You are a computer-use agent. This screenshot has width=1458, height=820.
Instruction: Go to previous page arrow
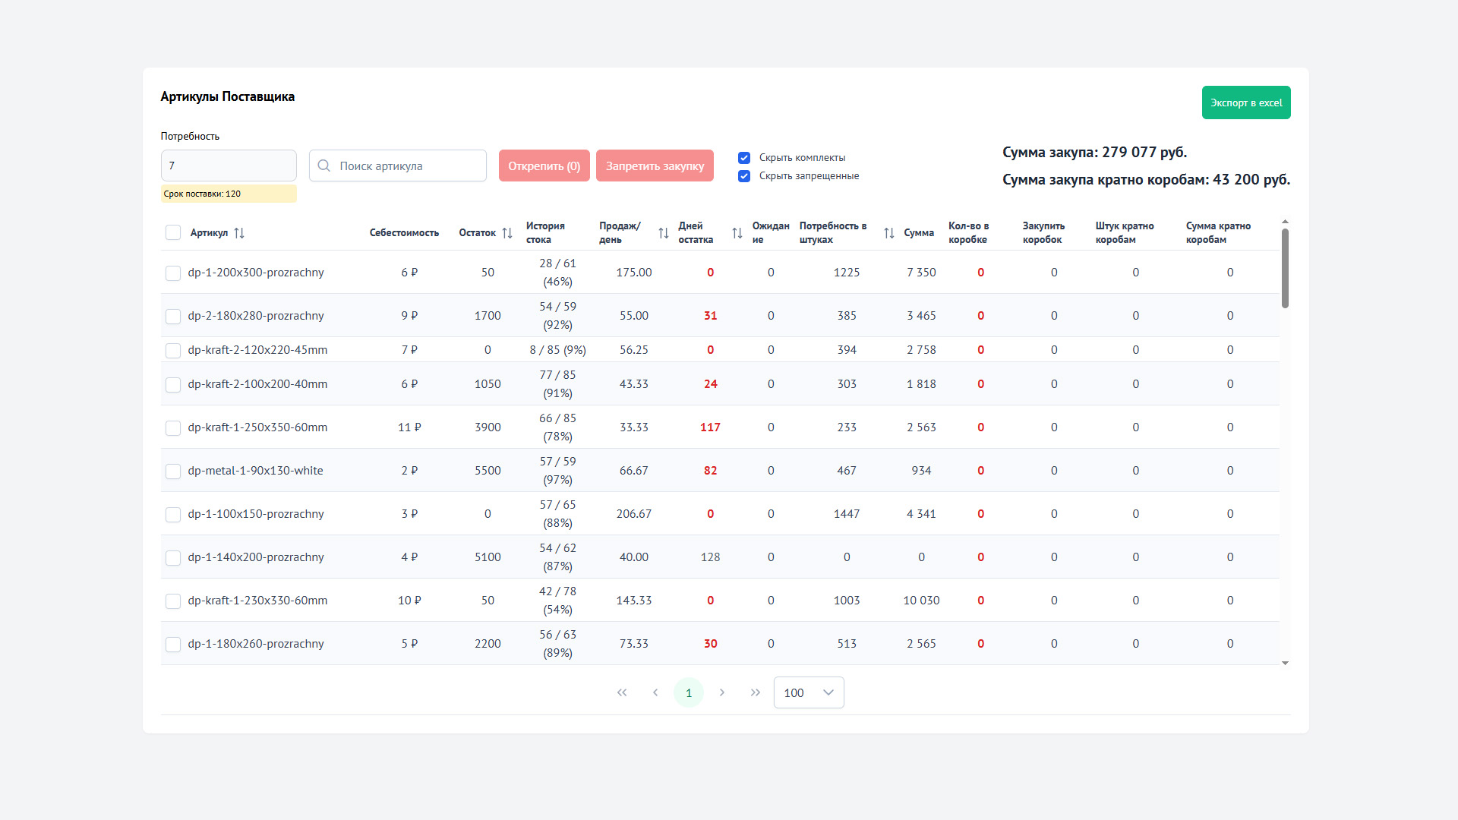[655, 692]
